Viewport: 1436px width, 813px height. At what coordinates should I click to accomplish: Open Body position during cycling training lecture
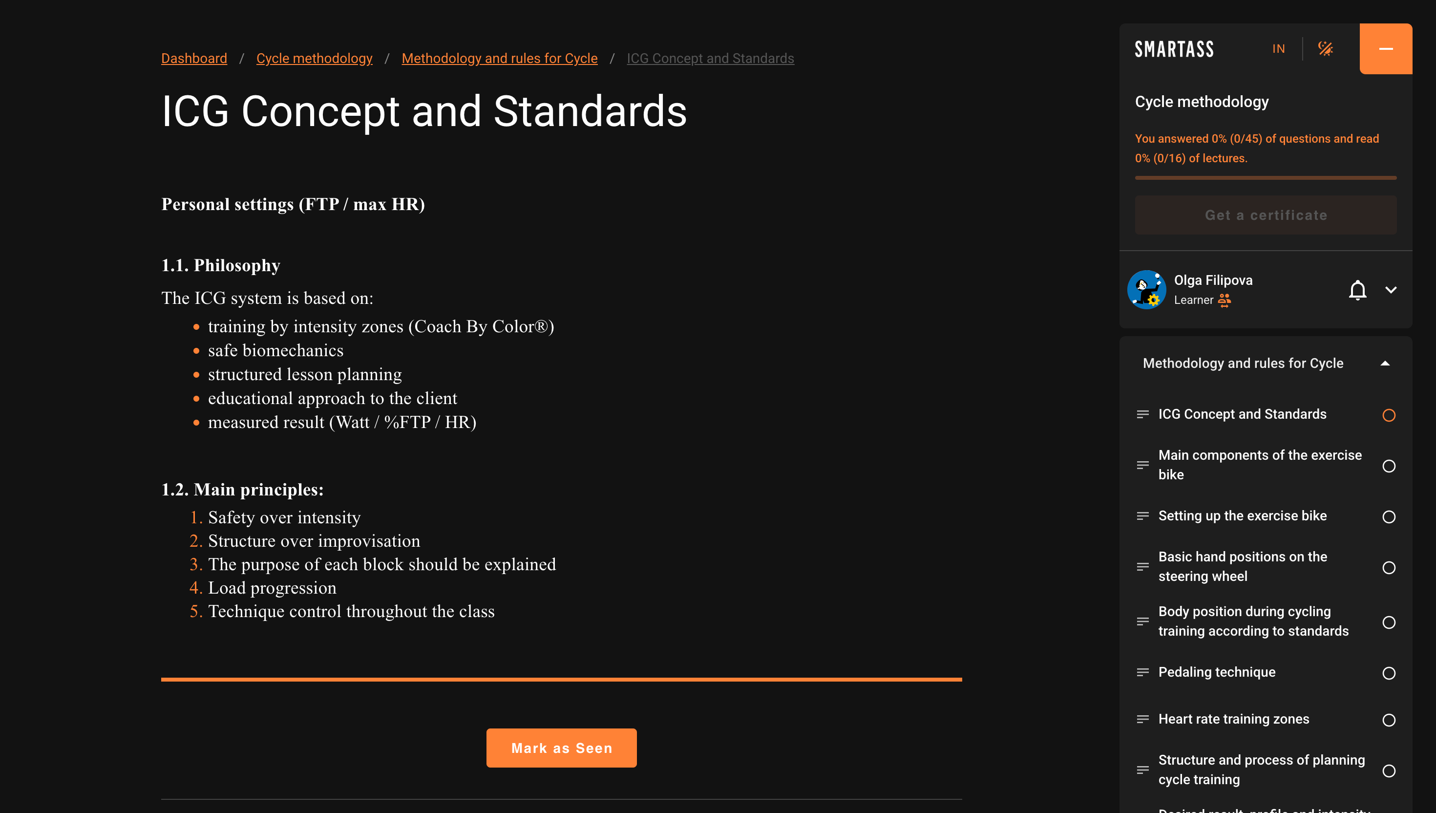tap(1253, 621)
